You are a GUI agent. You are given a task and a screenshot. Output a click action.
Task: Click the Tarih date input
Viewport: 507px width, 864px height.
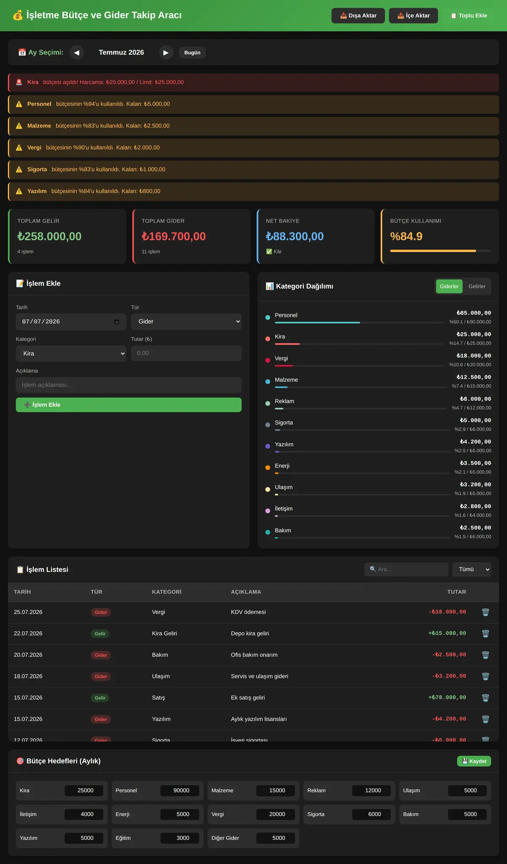click(71, 322)
